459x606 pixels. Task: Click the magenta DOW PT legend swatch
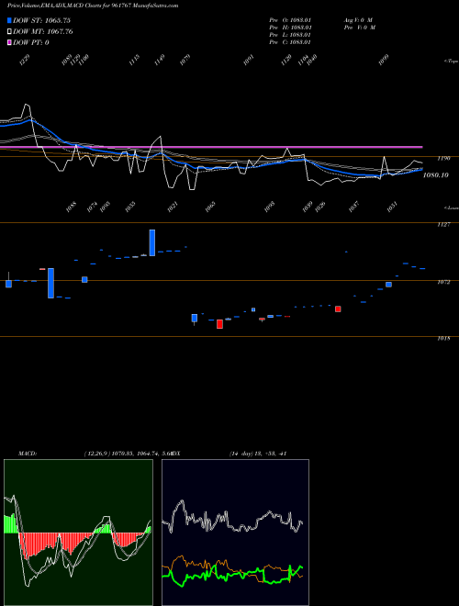pos(9,42)
